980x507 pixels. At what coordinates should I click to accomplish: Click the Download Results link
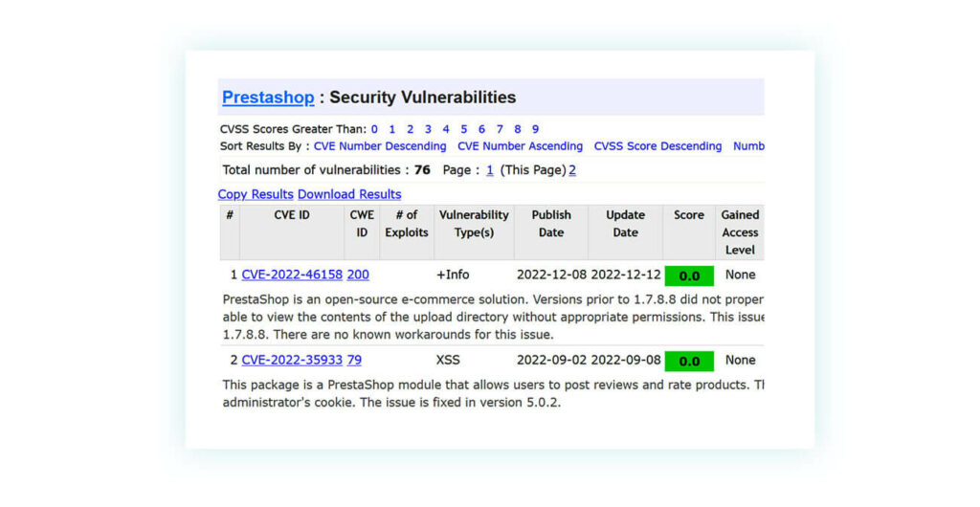tap(349, 194)
